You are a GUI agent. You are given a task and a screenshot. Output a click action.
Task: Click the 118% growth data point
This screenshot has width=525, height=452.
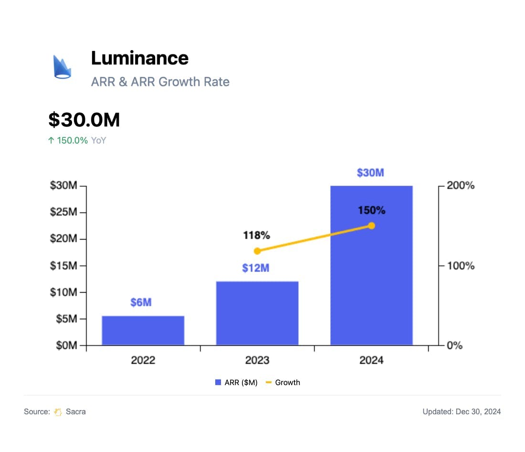pyautogui.click(x=257, y=251)
